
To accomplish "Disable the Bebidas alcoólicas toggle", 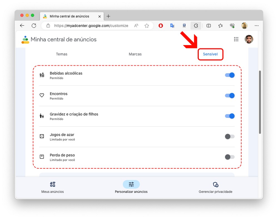I will 230,75.
